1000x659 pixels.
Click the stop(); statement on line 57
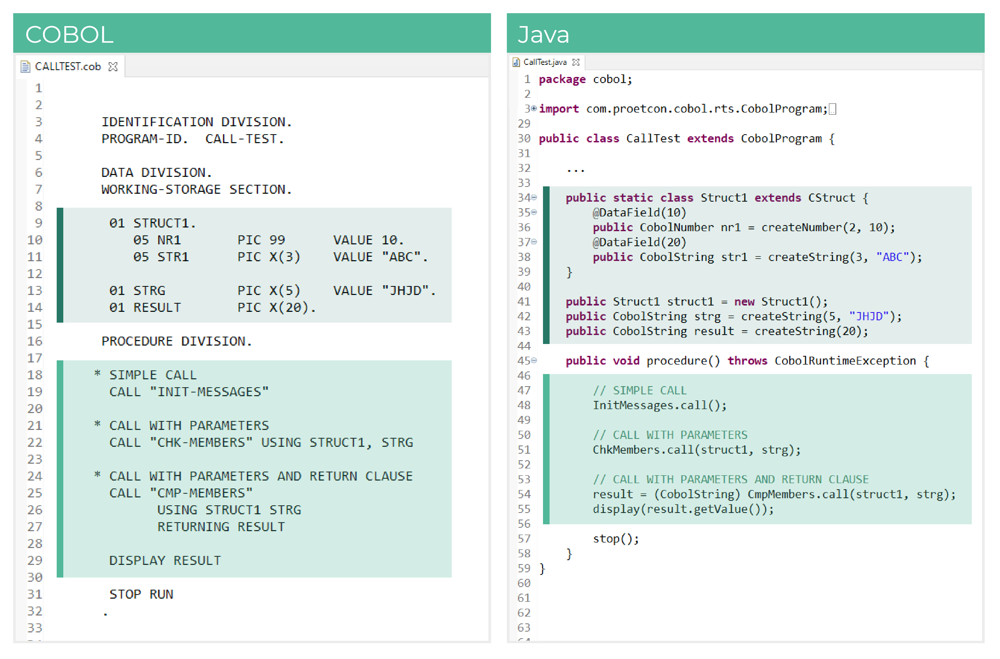[616, 538]
